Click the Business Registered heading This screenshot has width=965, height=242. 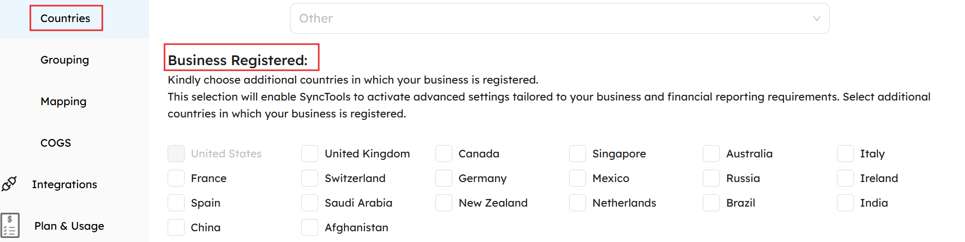click(x=238, y=60)
